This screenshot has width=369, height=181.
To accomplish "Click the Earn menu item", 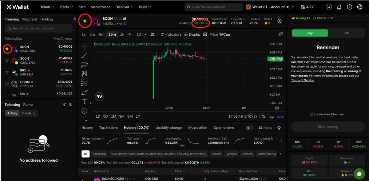I will point(82,7).
